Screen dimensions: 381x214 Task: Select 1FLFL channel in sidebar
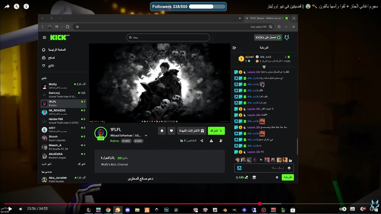point(64,103)
